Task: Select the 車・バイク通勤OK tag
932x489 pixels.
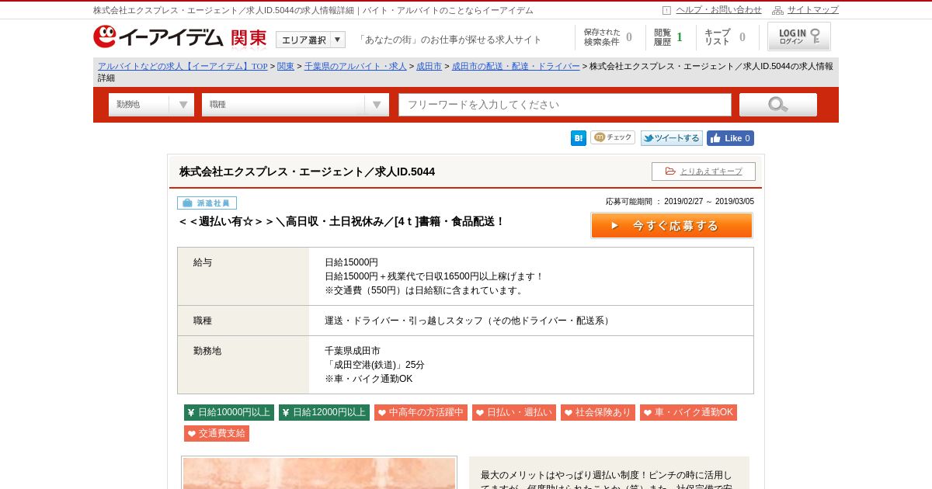Action: pyautogui.click(x=688, y=412)
